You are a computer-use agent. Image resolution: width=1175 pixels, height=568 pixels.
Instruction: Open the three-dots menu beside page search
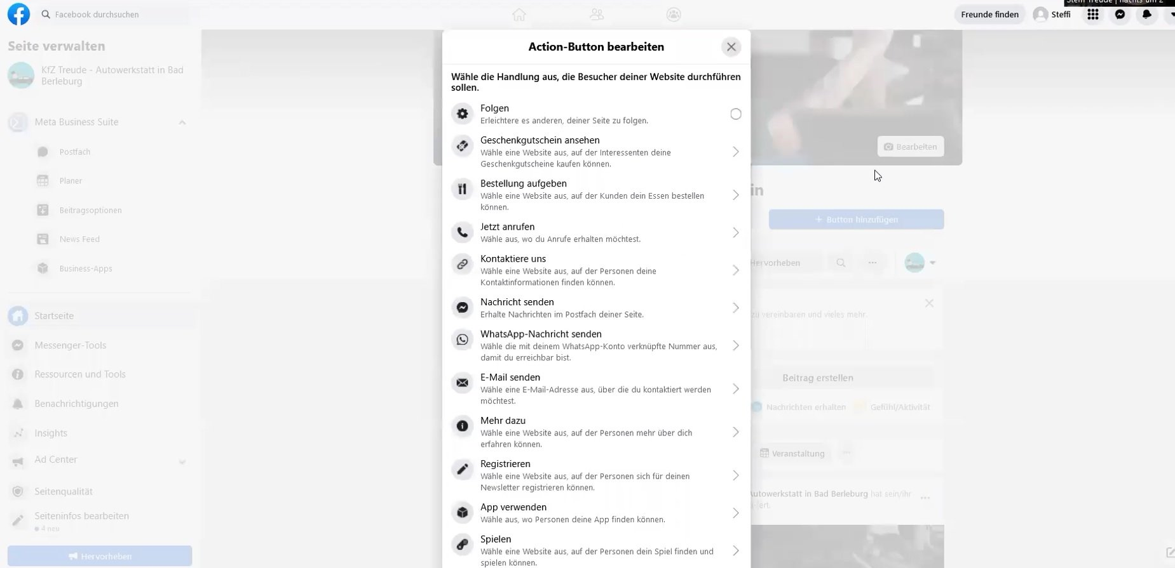[873, 263]
